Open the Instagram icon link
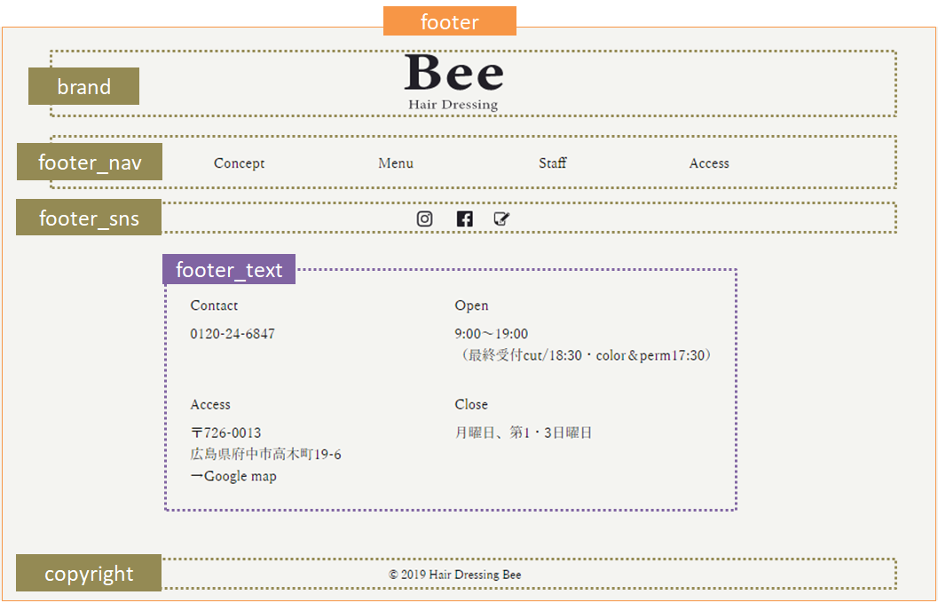The image size is (938, 603). (x=425, y=219)
